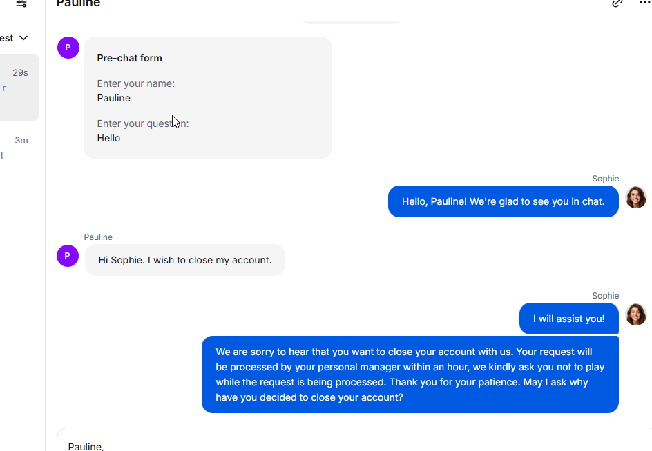Screen dimensions: 652x451
Task: Open the chat list filter settings icon
Action: pyautogui.click(x=21, y=3)
